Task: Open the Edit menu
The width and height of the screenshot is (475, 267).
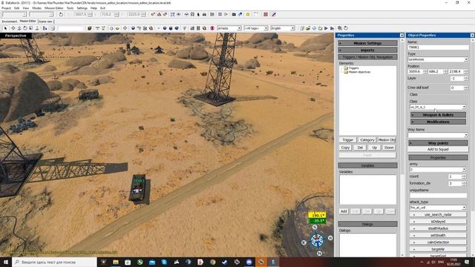Action: coord(16,8)
